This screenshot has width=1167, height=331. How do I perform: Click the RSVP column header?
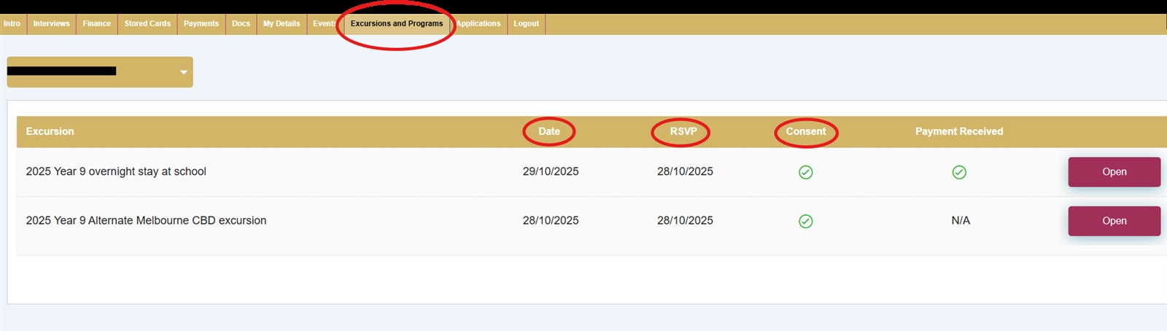pyautogui.click(x=683, y=132)
